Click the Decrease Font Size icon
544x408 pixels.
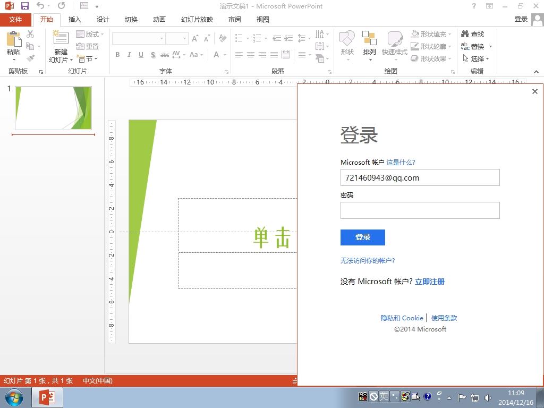[x=207, y=38]
